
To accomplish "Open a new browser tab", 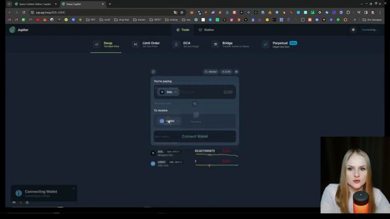I will click(110, 4).
